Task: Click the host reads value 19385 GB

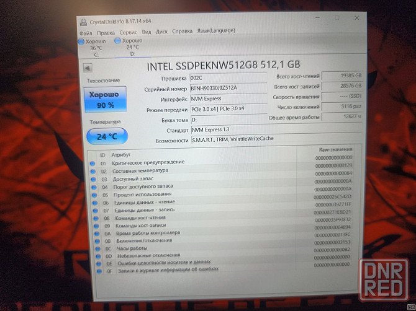Action: tap(341, 76)
